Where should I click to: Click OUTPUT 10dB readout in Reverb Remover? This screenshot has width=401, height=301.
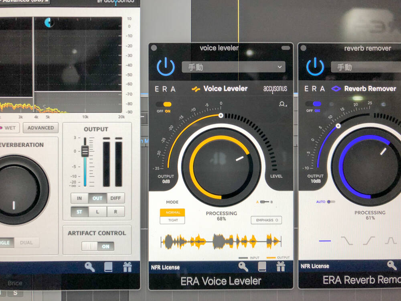coord(316,181)
